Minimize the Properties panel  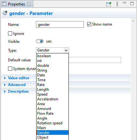(125, 3)
